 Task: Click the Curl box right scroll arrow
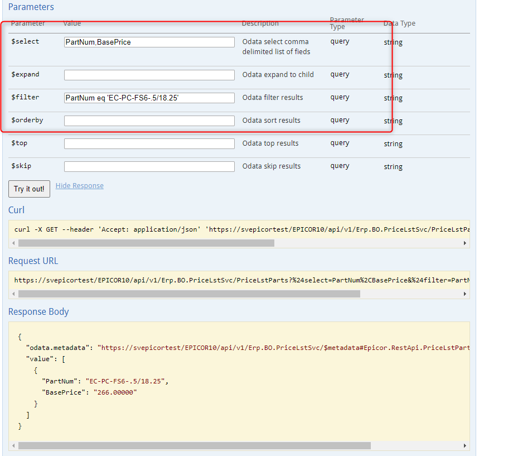pos(465,243)
